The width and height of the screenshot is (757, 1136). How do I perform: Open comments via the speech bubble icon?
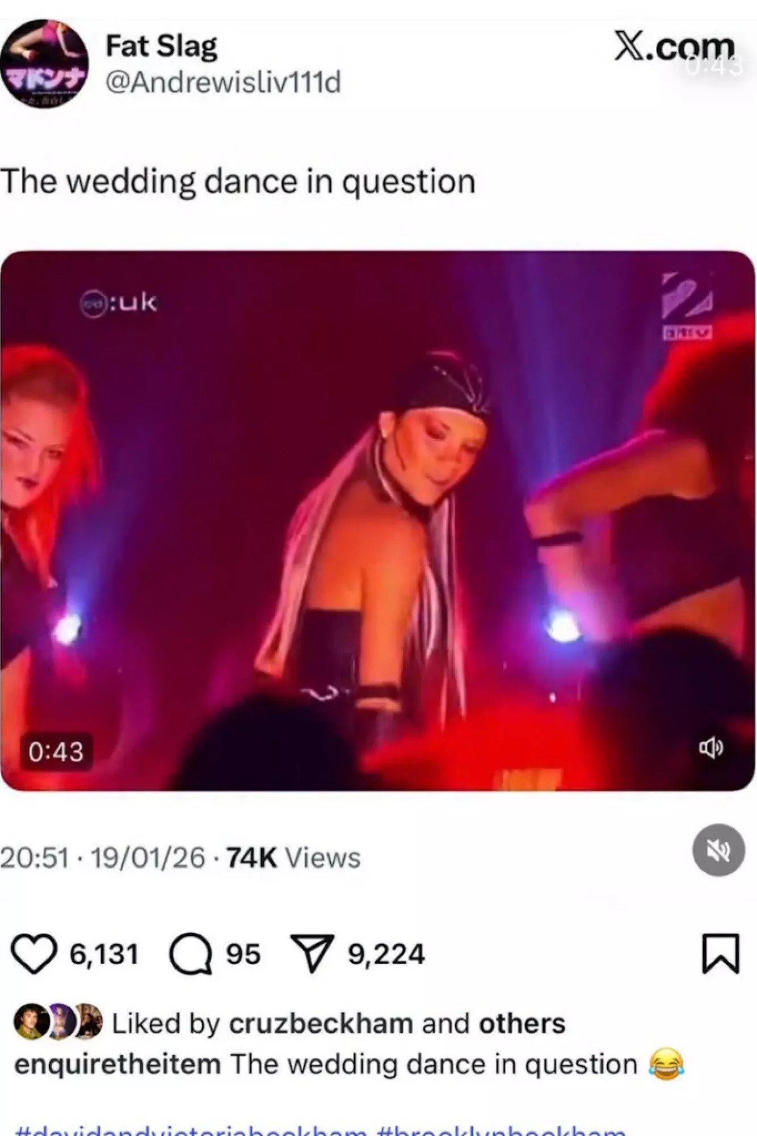pos(191,954)
